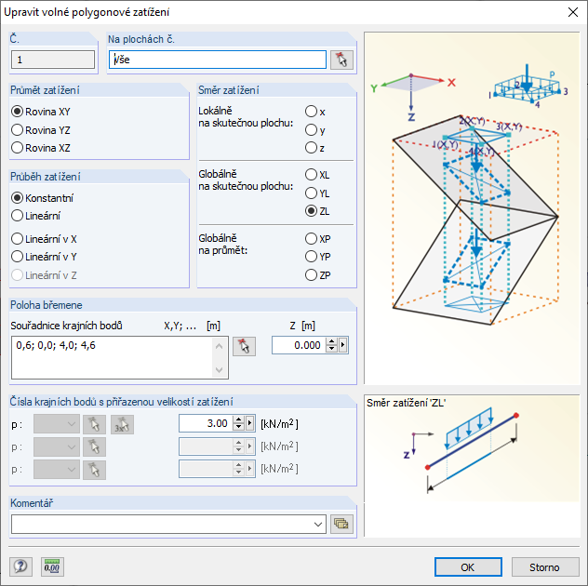The height and width of the screenshot is (586, 588).
Task: Choose global ZL load direction
Action: pyautogui.click(x=317, y=211)
